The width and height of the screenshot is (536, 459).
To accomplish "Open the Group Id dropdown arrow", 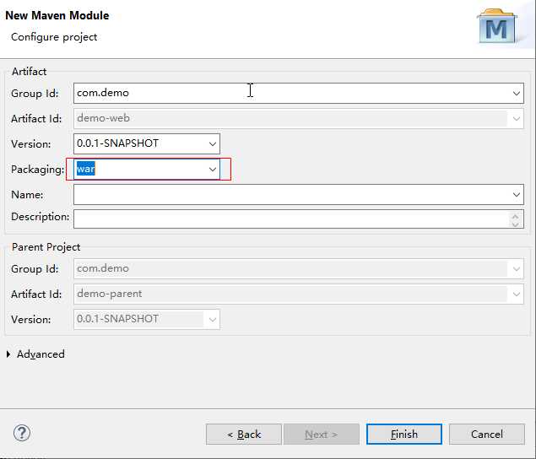I will click(x=517, y=93).
